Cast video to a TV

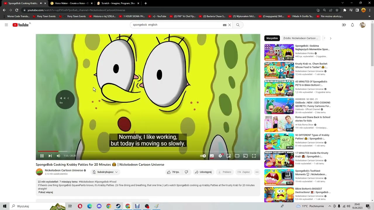pos(245,156)
